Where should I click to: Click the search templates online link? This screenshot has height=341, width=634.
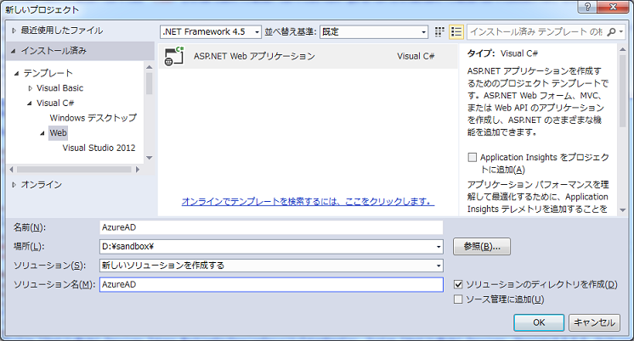pos(309,201)
